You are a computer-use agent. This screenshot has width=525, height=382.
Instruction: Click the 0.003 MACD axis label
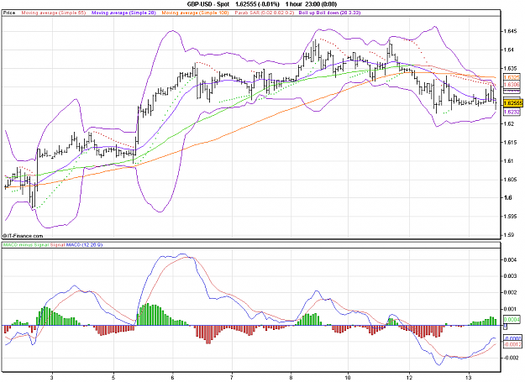(510, 276)
